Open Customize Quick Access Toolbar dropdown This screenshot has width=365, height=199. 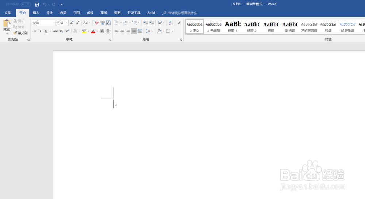click(61, 4)
